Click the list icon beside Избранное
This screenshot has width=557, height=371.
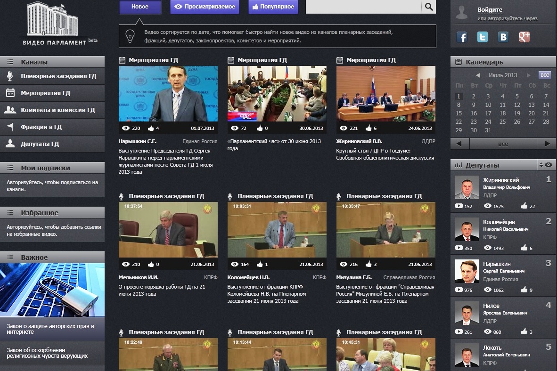pos(10,213)
